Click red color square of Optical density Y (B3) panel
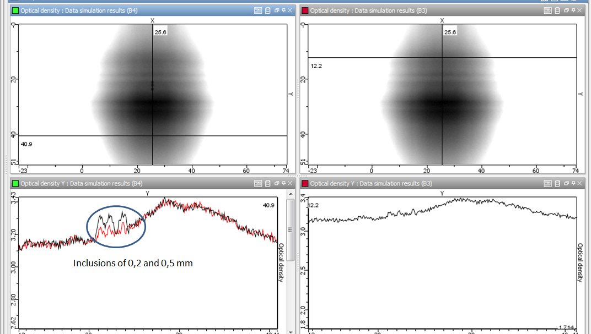 click(x=305, y=183)
